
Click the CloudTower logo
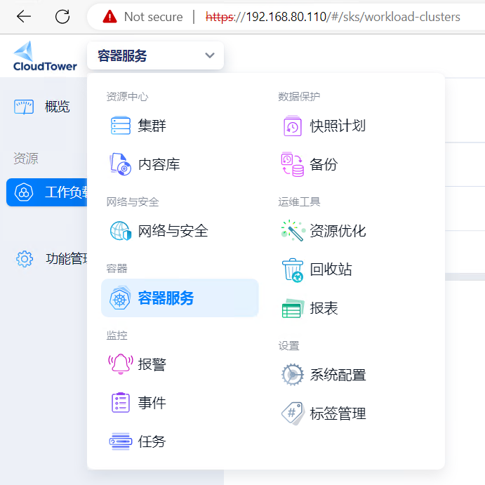click(x=45, y=56)
